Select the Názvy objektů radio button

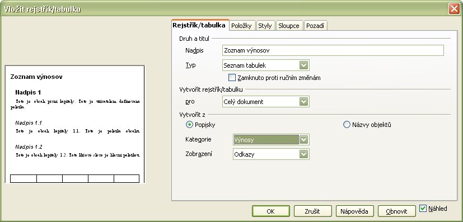(347, 125)
